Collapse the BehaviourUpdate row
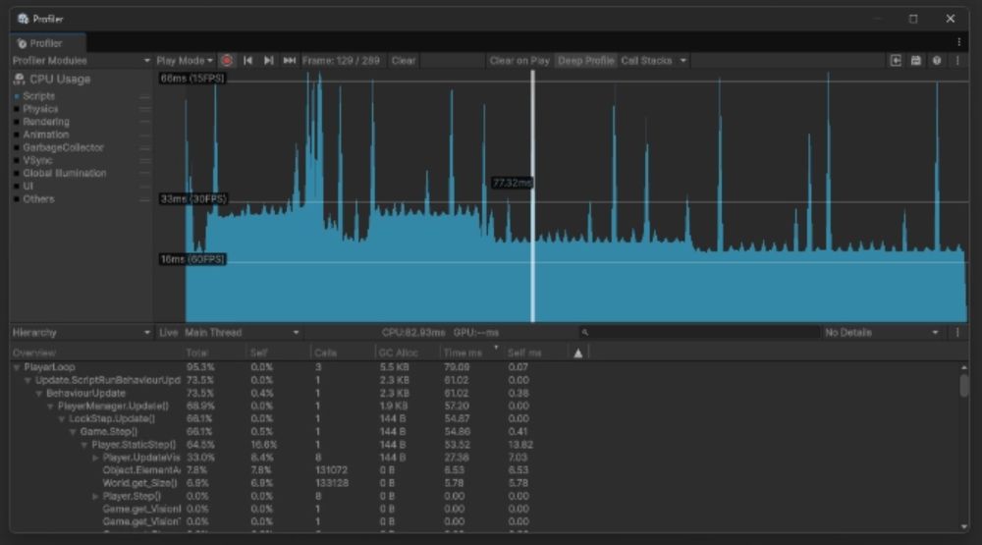The height and width of the screenshot is (545, 982). [x=39, y=394]
